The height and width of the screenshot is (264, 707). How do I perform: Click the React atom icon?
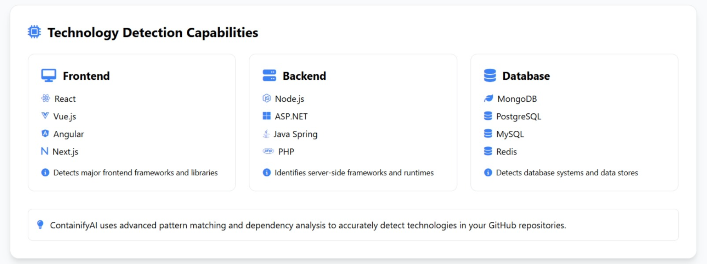tap(45, 98)
